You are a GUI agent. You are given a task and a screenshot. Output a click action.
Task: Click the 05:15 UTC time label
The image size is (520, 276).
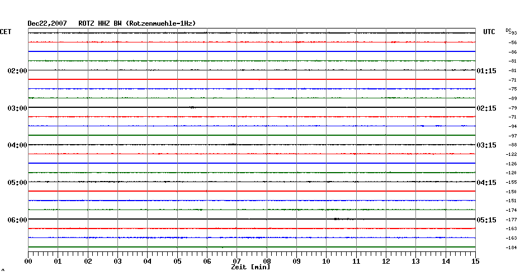pyautogui.click(x=486, y=220)
